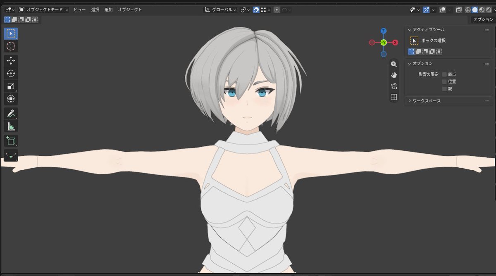Collapse the アクティブツール panel

tap(410, 30)
